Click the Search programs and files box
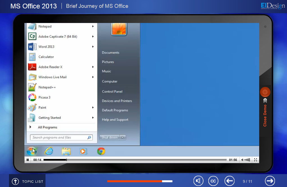This screenshot has height=187, width=287. point(61,137)
